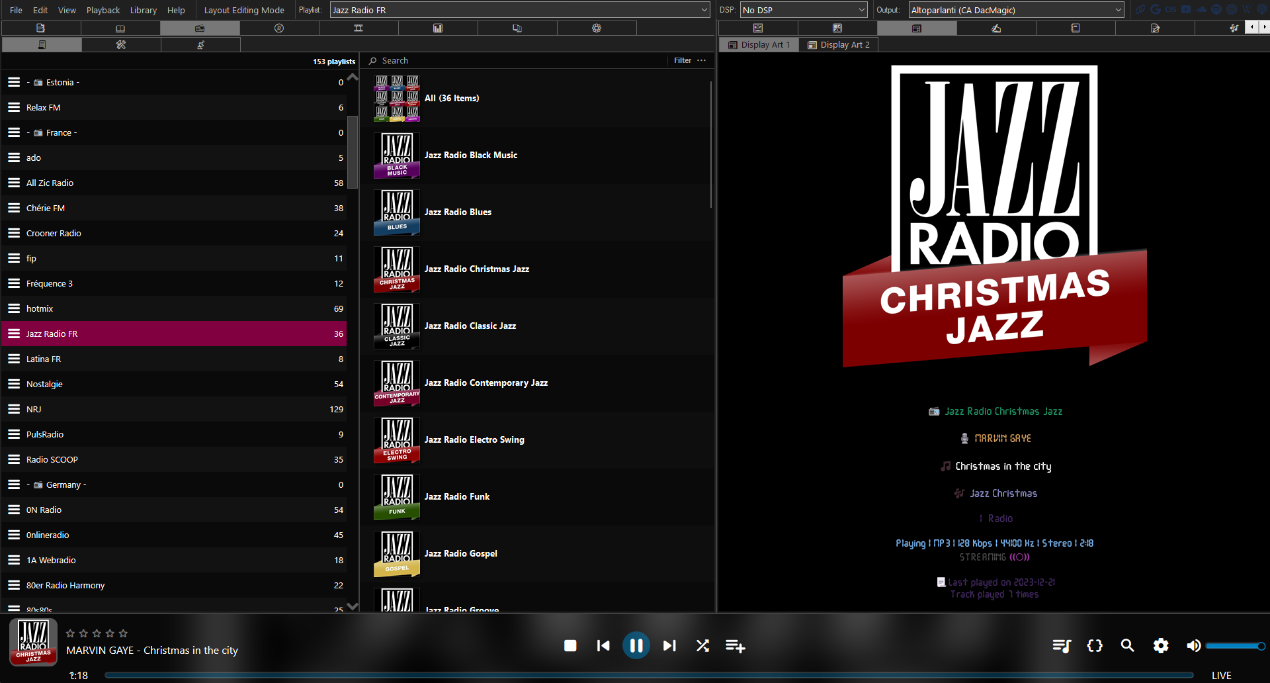Rate the track two stars
This screenshot has width=1270, height=683.
pyautogui.click(x=83, y=633)
